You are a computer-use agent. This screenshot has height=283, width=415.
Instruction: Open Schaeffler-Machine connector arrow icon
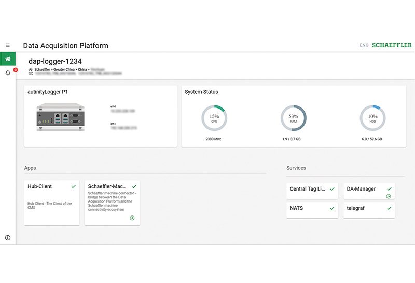pyautogui.click(x=132, y=218)
